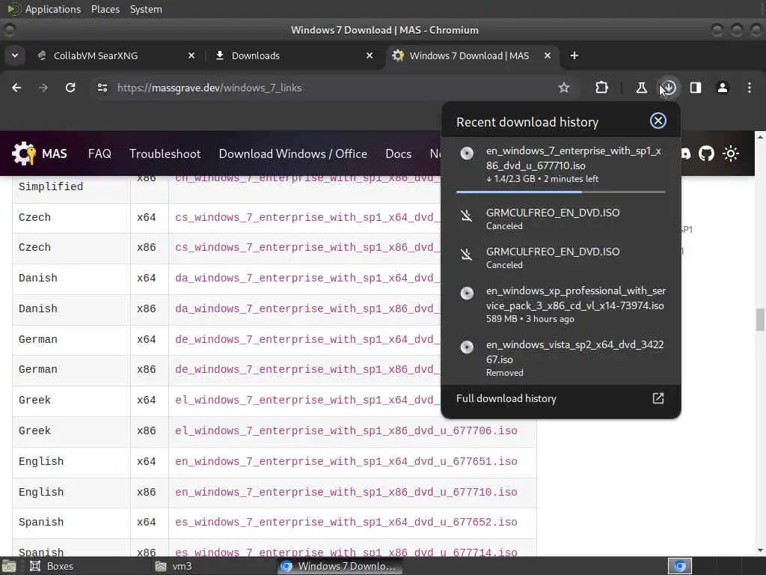
Task: Open Czech x64 cs_windows_7 ISO link
Action: [307, 217]
